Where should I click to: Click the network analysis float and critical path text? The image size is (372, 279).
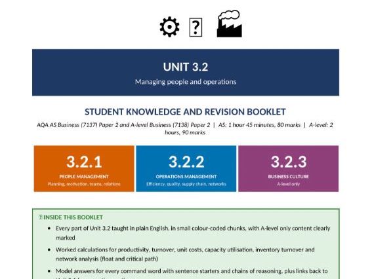click(x=107, y=259)
